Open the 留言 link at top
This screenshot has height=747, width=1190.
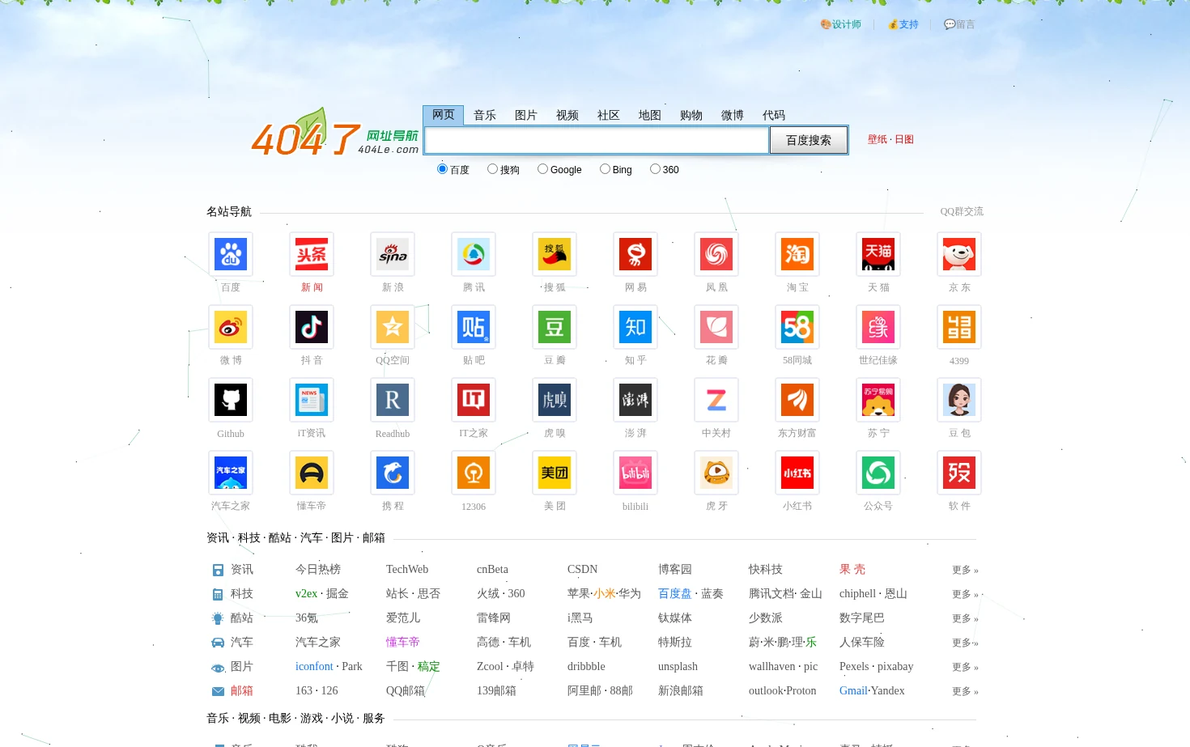coord(959,24)
